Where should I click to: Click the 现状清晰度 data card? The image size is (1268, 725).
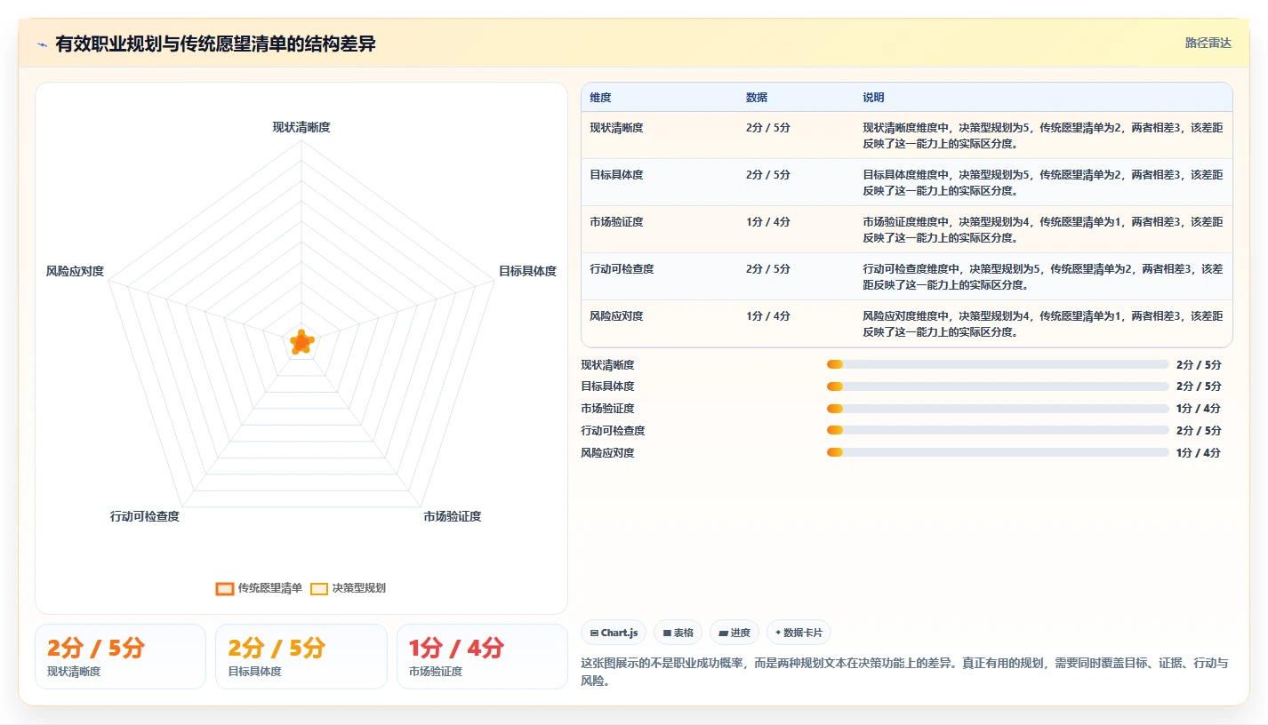(120, 657)
